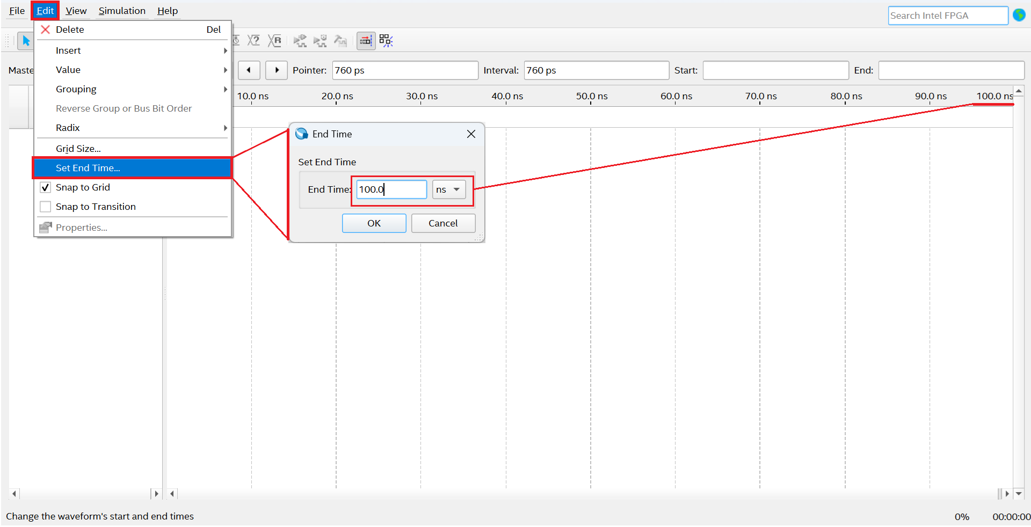Image resolution: width=1031 pixels, height=527 pixels.
Task: Click the vertical scrollbar down arrow
Action: tap(1019, 494)
